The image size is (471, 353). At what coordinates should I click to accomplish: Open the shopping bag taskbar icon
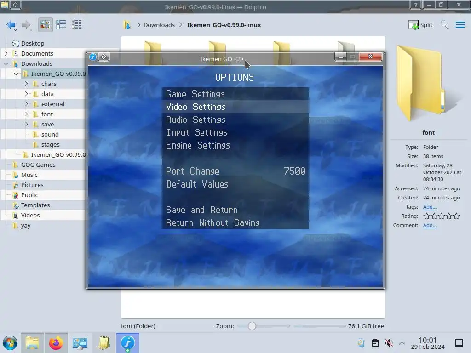[x=104, y=343]
